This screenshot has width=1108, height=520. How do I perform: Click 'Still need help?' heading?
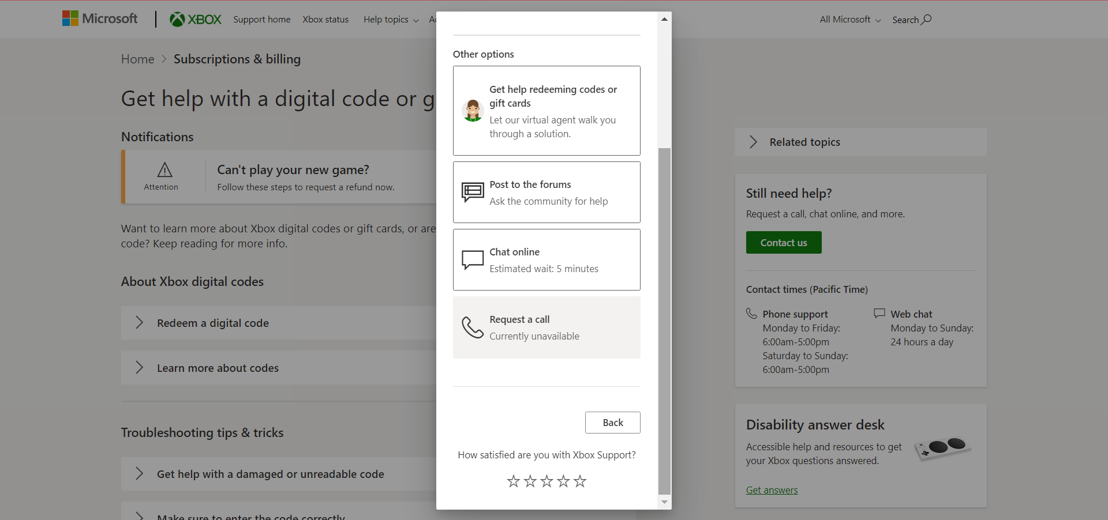pyautogui.click(x=789, y=193)
